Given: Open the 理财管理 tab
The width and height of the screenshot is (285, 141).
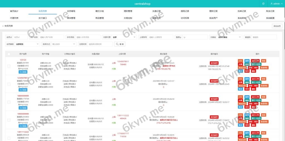Looking at the screenshot, I should pos(128,11).
